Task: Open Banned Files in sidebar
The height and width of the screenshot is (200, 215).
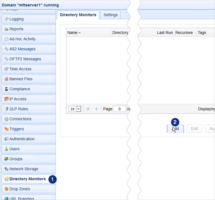Action: point(29,79)
